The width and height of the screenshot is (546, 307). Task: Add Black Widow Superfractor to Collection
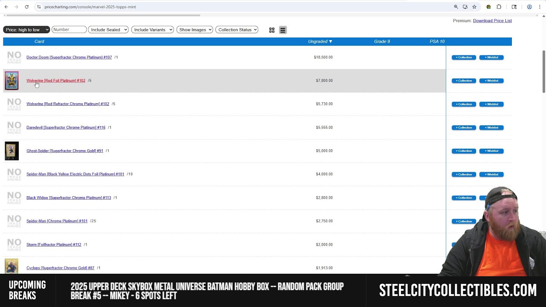(x=464, y=198)
